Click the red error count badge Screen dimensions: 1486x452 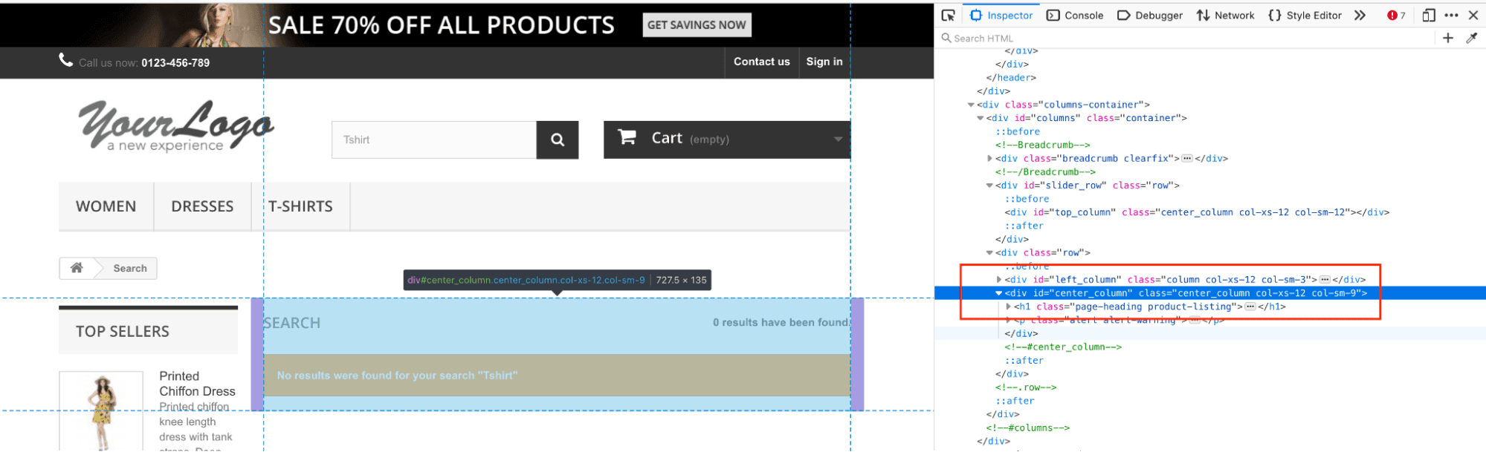coord(1395,16)
